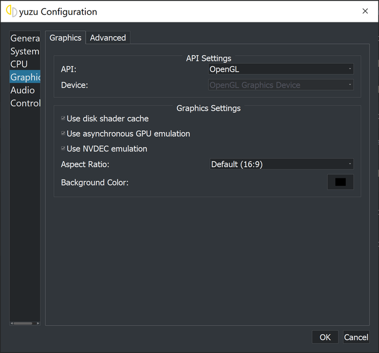Screen dimensions: 379x353
Task: Select General in the settings sidebar
Action: click(25, 38)
